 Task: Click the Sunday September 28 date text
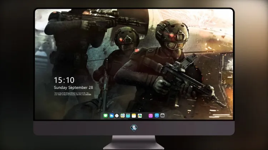click(x=74, y=87)
